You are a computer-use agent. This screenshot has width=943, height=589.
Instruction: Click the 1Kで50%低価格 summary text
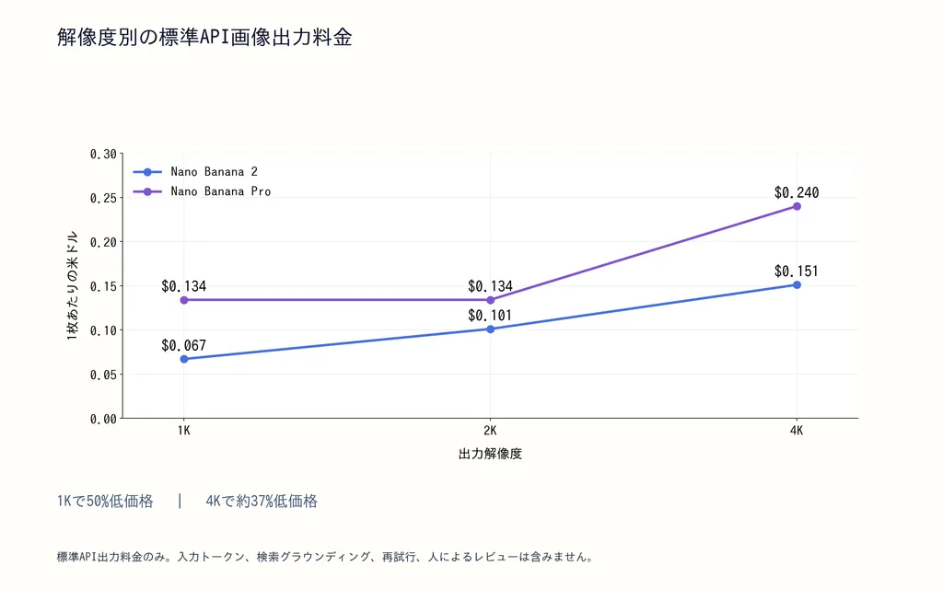tap(105, 502)
